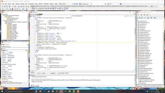Open File Explorer from the taskbar
Image resolution: width=165 pixels, height=93 pixels.
click(x=70, y=91)
